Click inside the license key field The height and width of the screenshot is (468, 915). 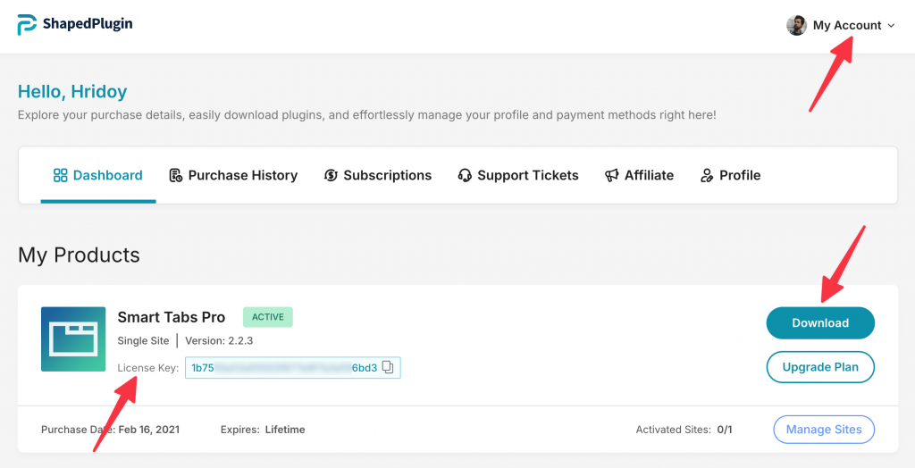[293, 368]
